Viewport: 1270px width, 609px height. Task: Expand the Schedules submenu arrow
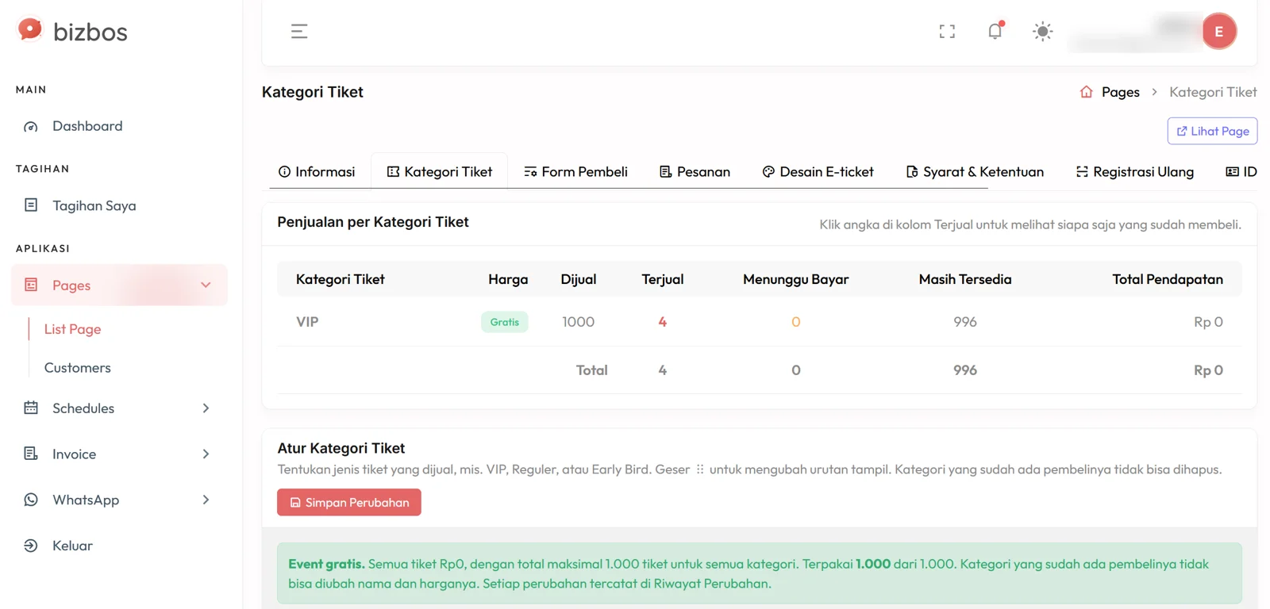point(206,408)
